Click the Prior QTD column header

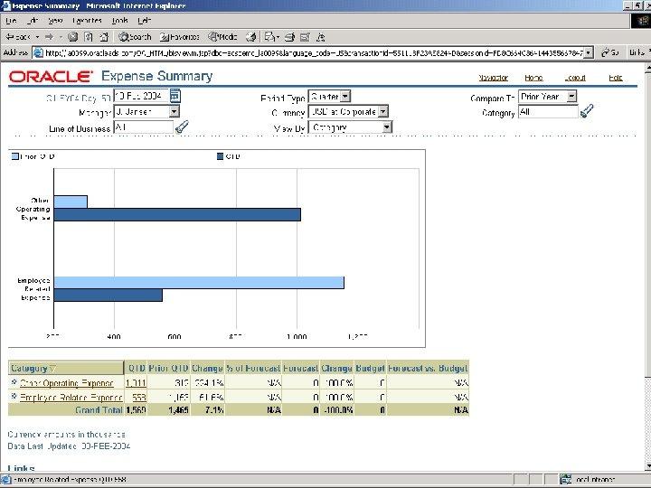168,368
